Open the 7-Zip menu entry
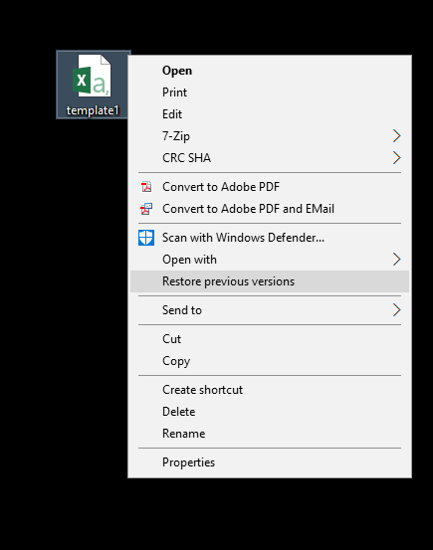The height and width of the screenshot is (550, 433). click(x=270, y=136)
